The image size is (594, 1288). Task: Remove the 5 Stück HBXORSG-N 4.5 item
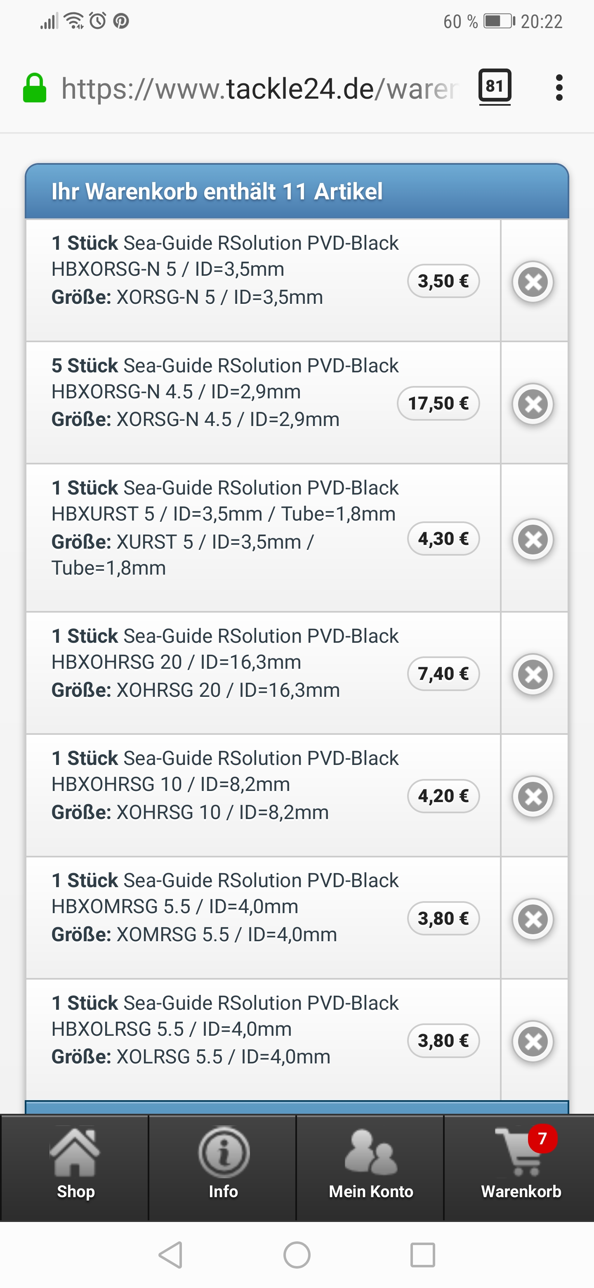pos(533,404)
